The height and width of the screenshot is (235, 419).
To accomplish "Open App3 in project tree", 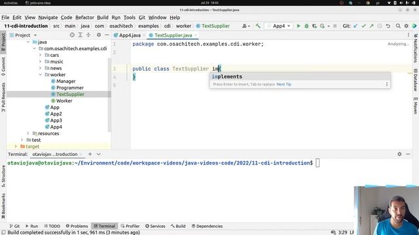I will point(56,120).
